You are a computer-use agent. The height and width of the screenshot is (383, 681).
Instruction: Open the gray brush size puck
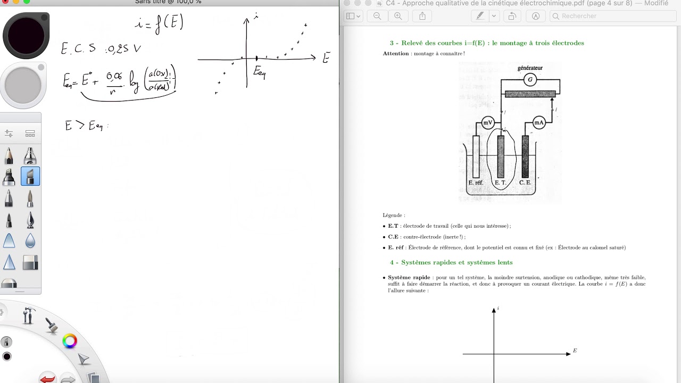click(x=23, y=86)
